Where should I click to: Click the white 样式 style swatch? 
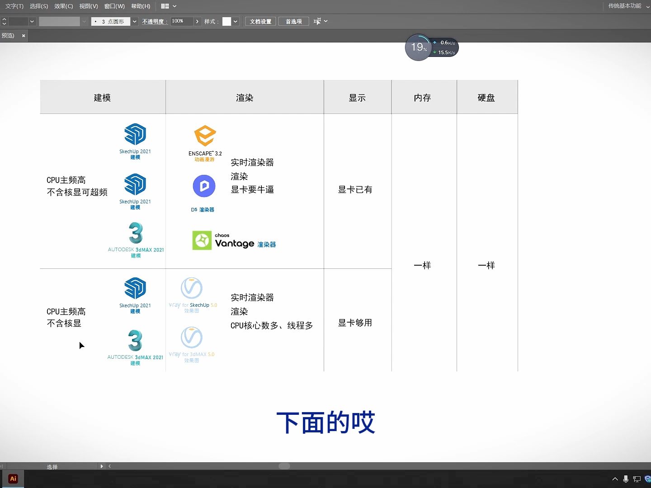click(x=227, y=21)
